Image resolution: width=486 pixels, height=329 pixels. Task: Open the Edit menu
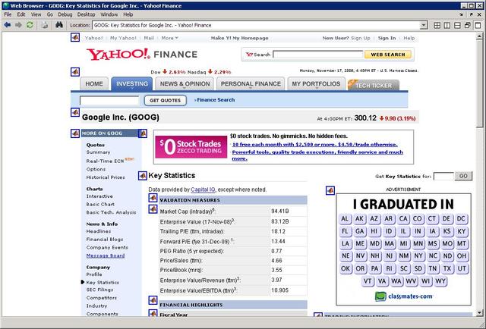pos(21,14)
